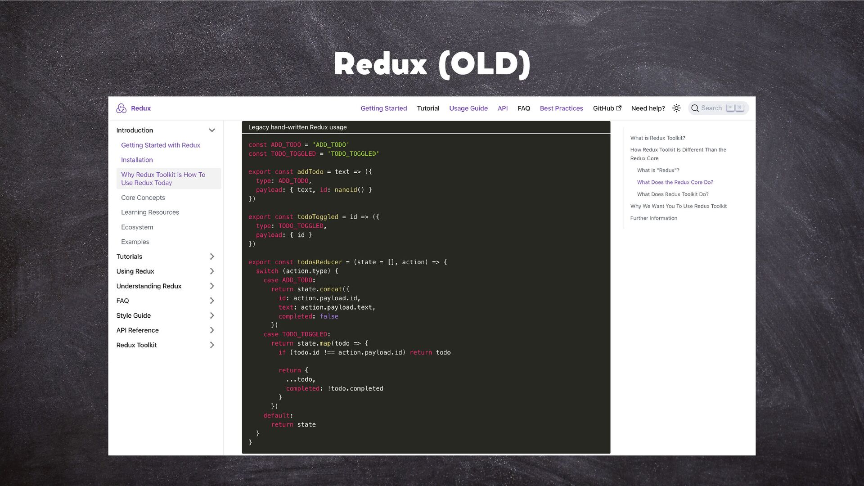Expand the Tutorials sidebar chevron

tap(212, 256)
